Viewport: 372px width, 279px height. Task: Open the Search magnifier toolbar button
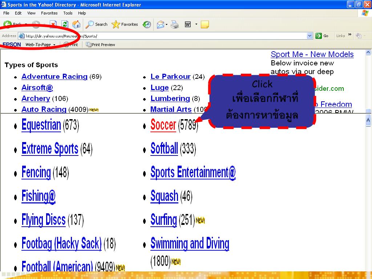(96, 24)
